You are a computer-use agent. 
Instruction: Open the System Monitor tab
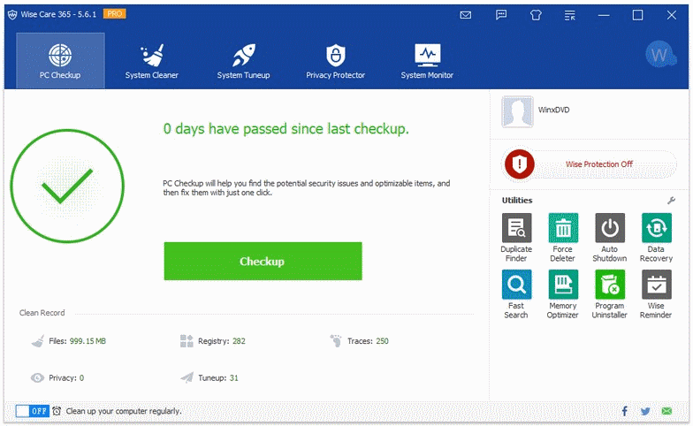[427, 62]
